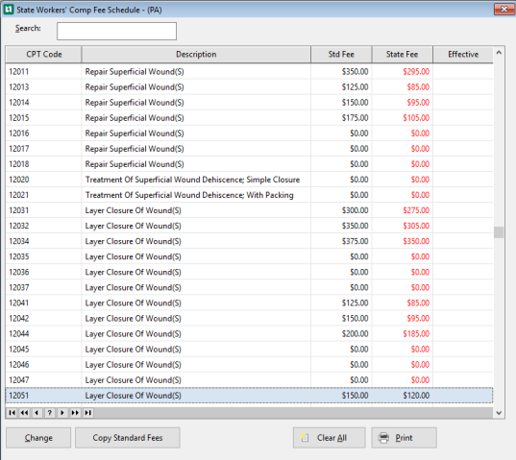Click the app icon in title bar
516x460 pixels.
[9, 10]
